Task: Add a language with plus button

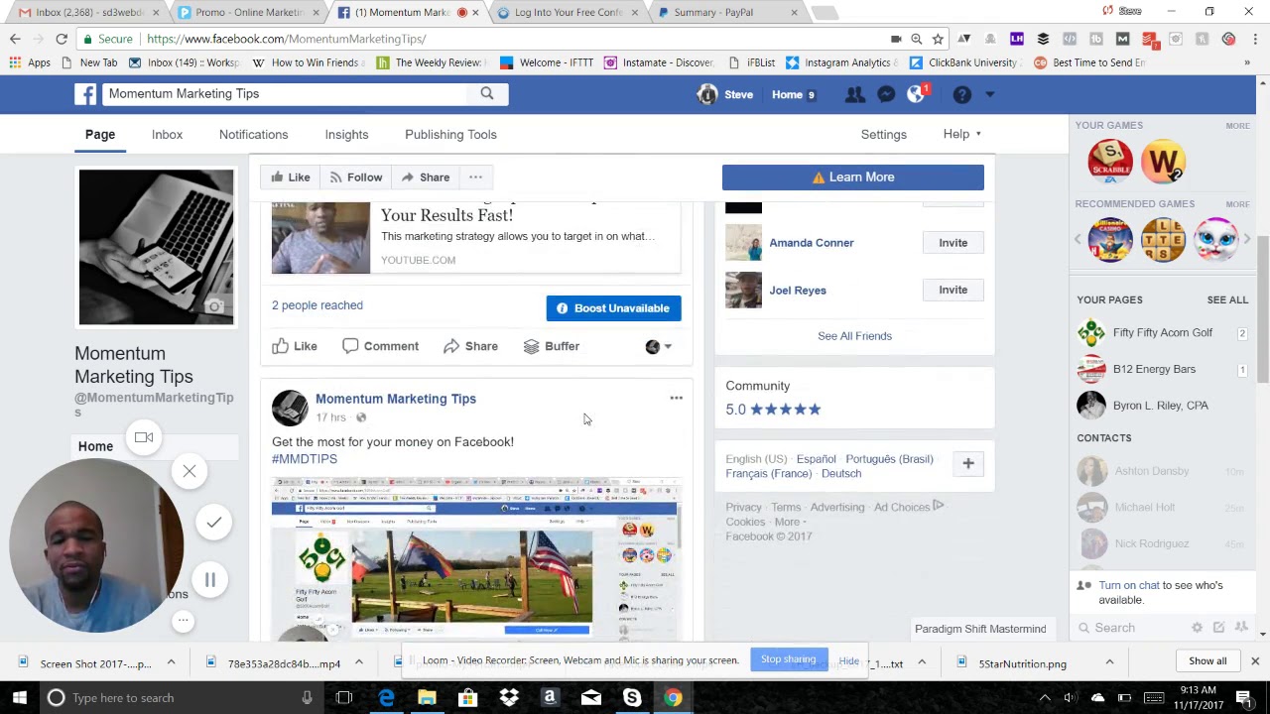Action: tap(968, 463)
